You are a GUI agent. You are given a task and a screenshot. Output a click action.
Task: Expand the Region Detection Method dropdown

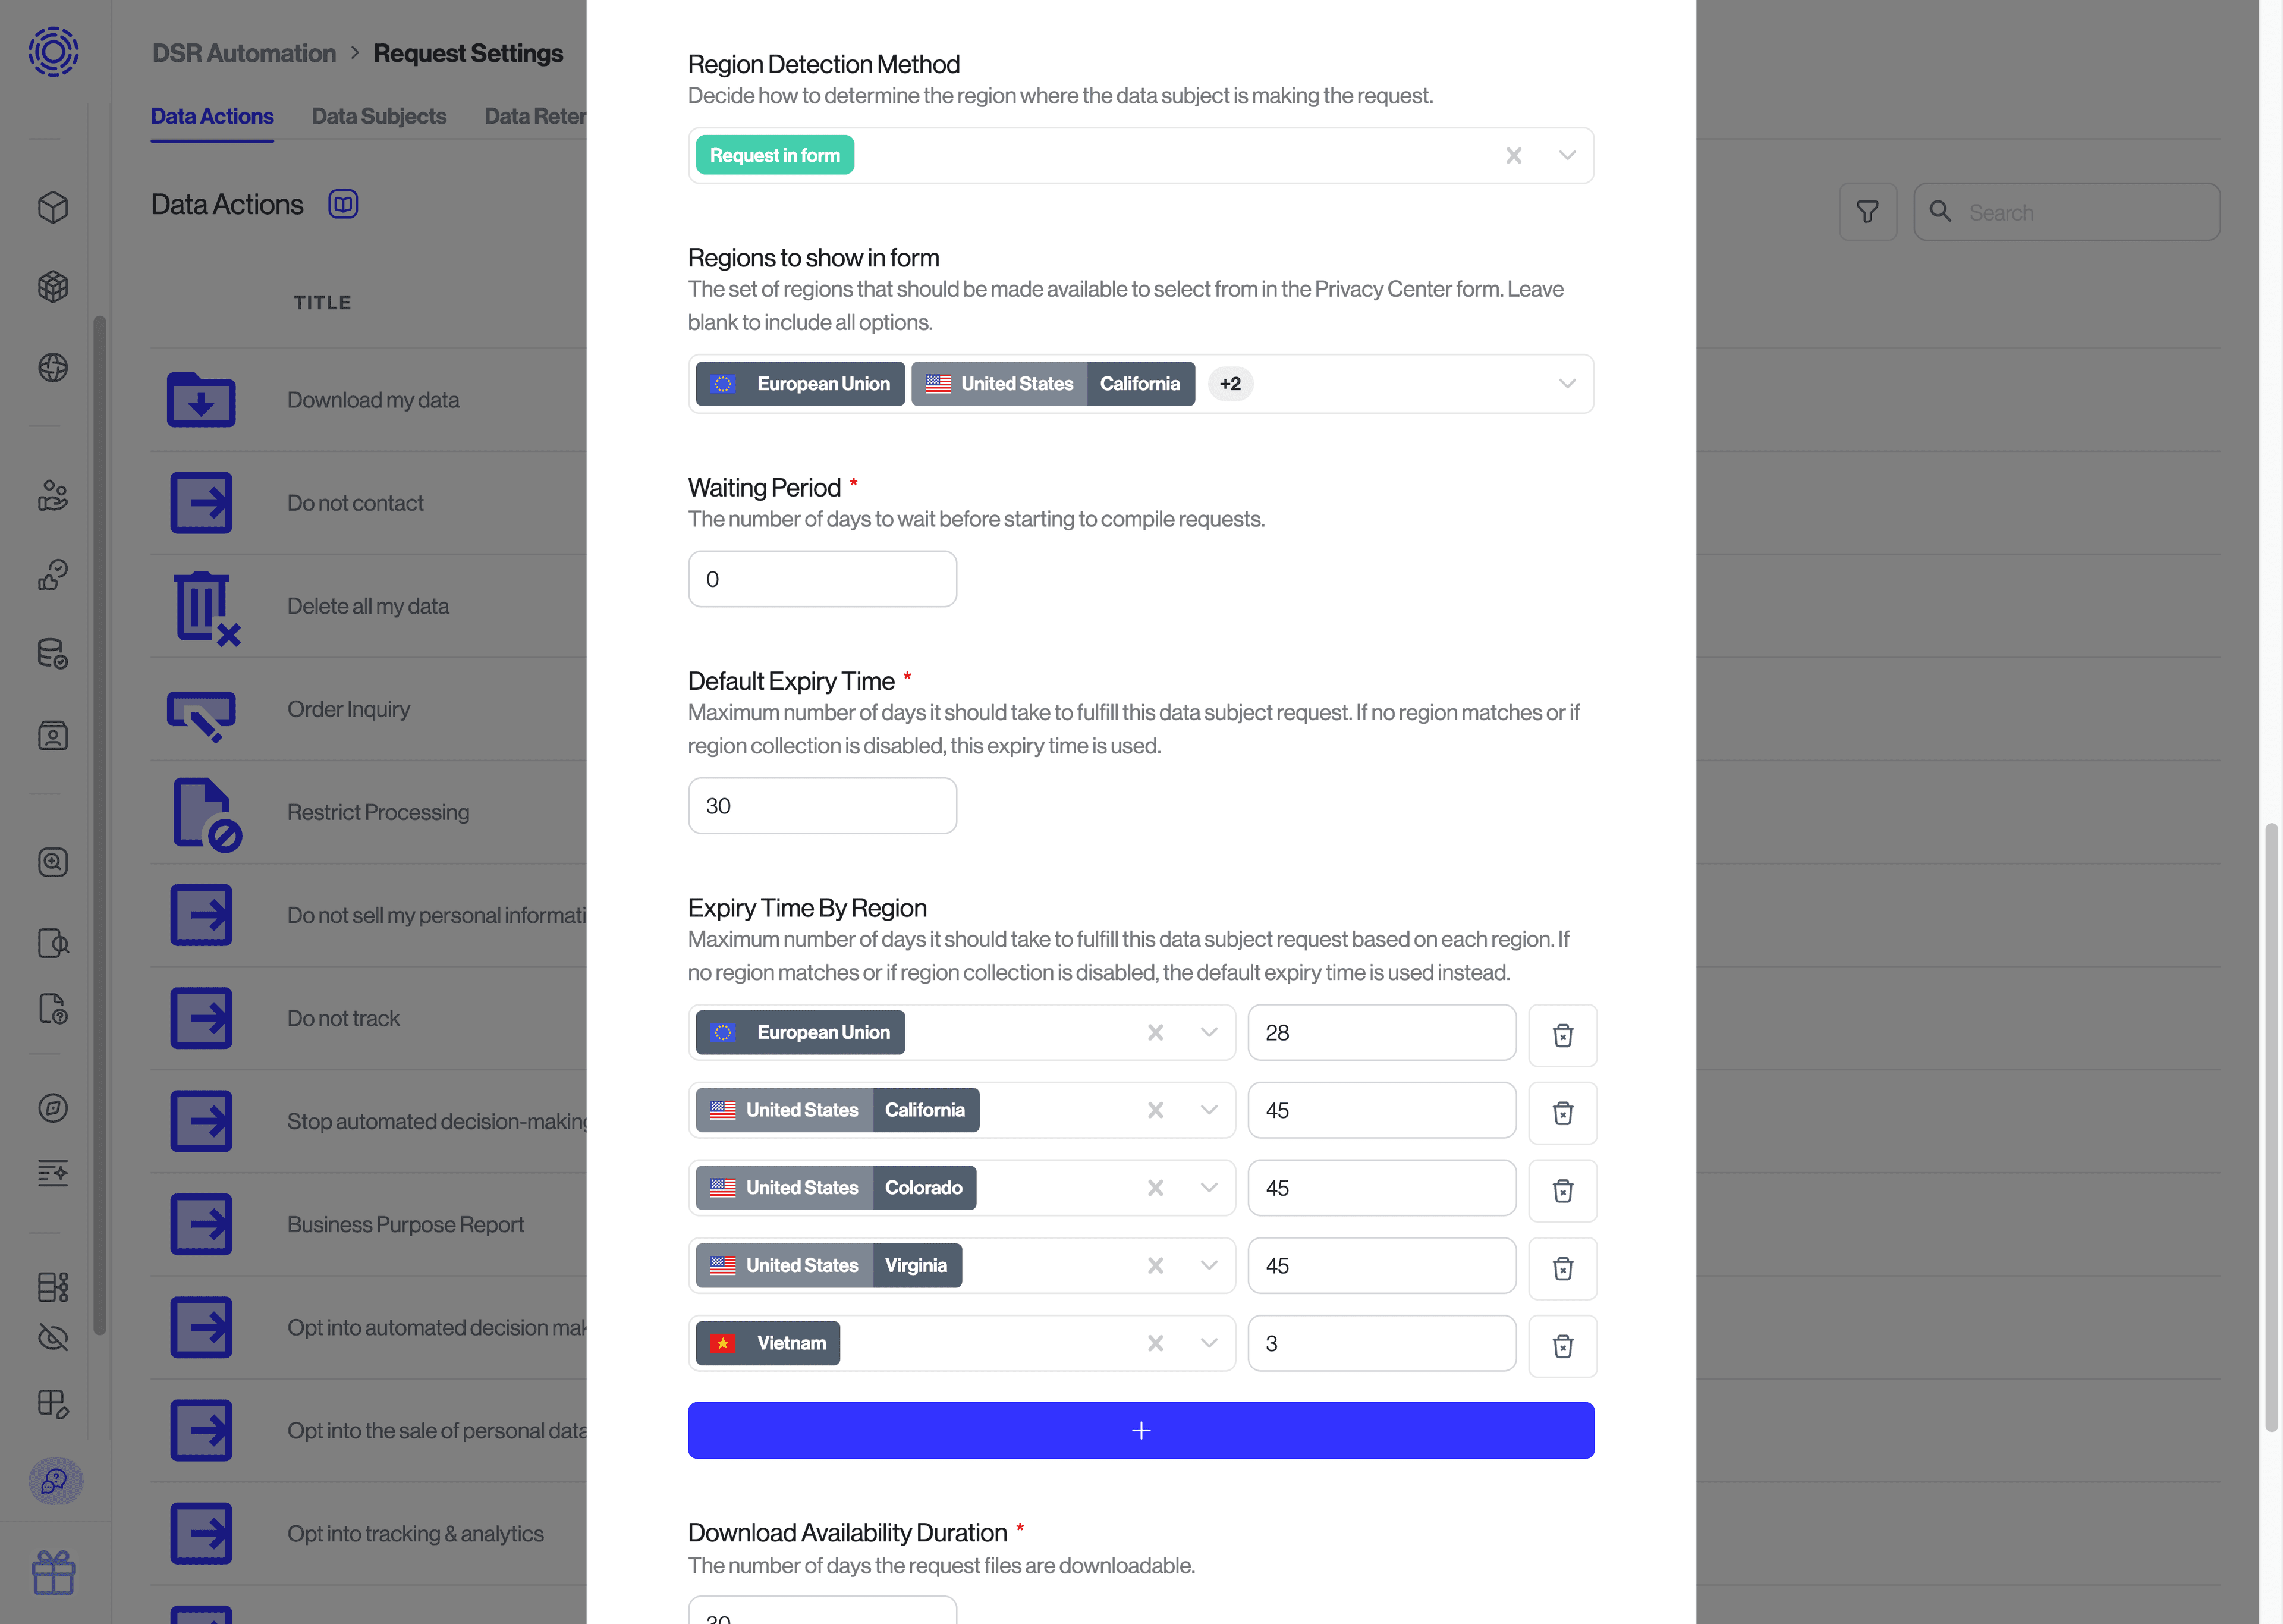[x=1565, y=155]
